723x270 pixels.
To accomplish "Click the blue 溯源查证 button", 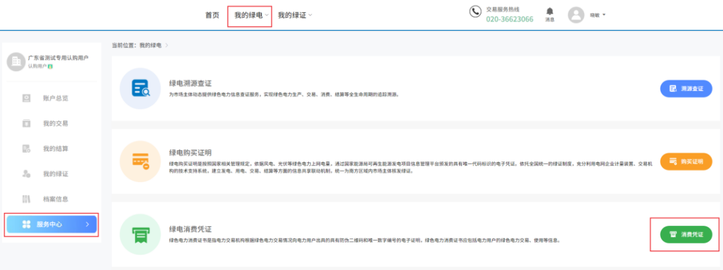I will [685, 88].
